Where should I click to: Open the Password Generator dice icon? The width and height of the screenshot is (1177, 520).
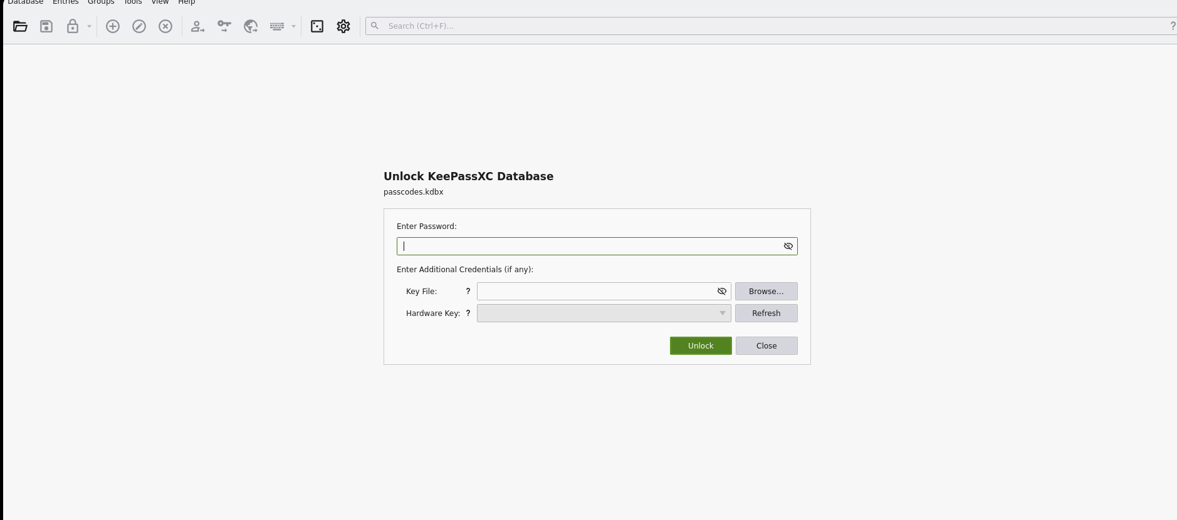click(317, 26)
